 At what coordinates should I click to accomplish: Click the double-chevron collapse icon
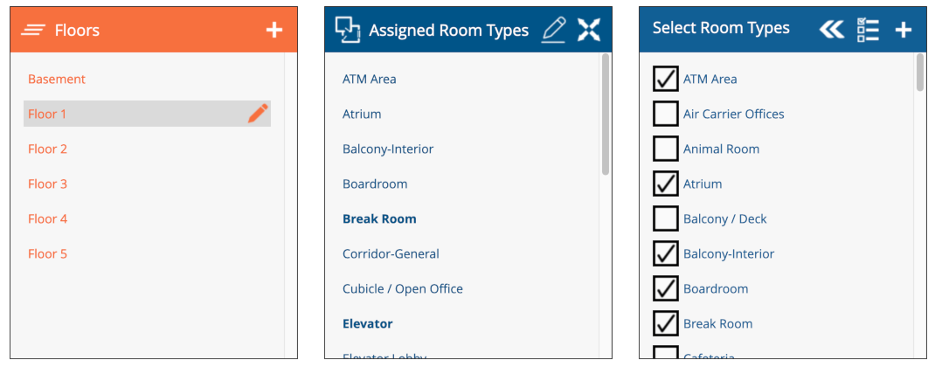pyautogui.click(x=832, y=30)
